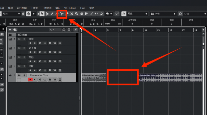Solo the 钢琴 track

click(x=24, y=39)
